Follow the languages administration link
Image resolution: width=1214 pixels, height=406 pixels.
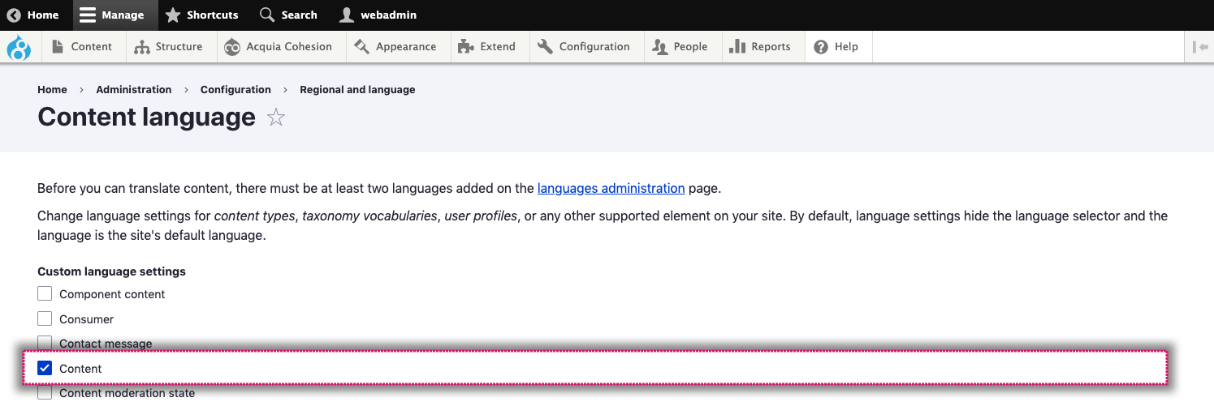pyautogui.click(x=611, y=188)
